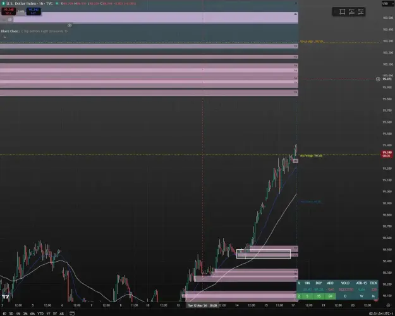Open the USD currency dropdown
The width and height of the screenshot is (395, 316).
(x=387, y=4)
